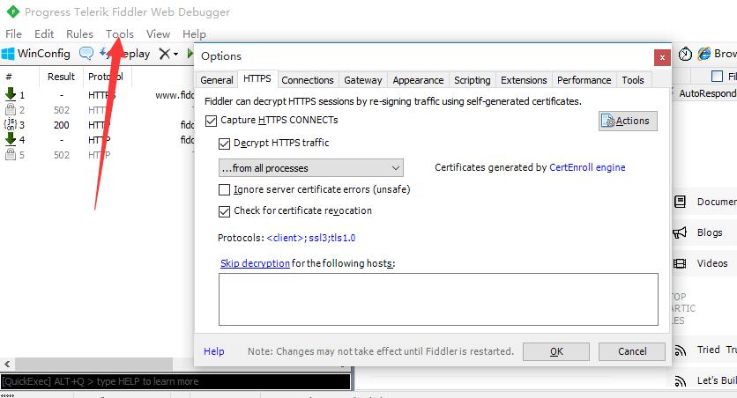Click the # column header
Viewport: 737px width, 398px height.
9,77
